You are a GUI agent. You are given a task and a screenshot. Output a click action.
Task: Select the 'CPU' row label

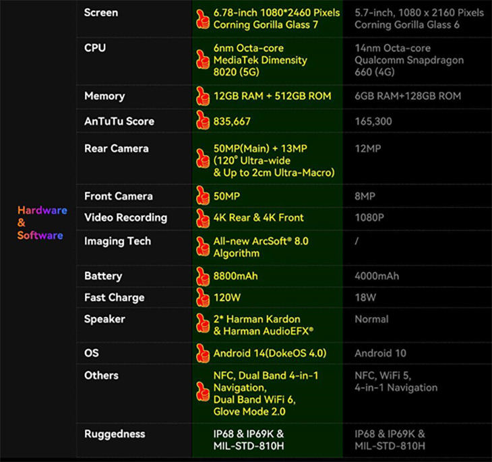coord(95,48)
